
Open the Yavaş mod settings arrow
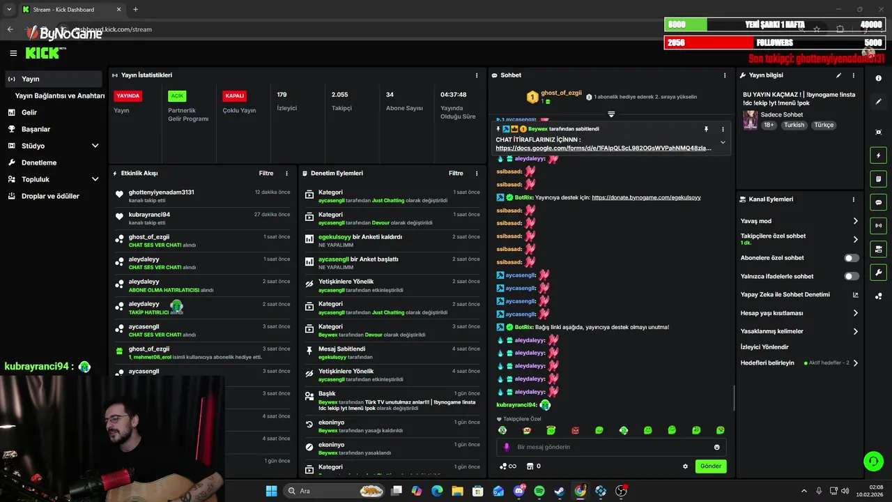click(856, 221)
